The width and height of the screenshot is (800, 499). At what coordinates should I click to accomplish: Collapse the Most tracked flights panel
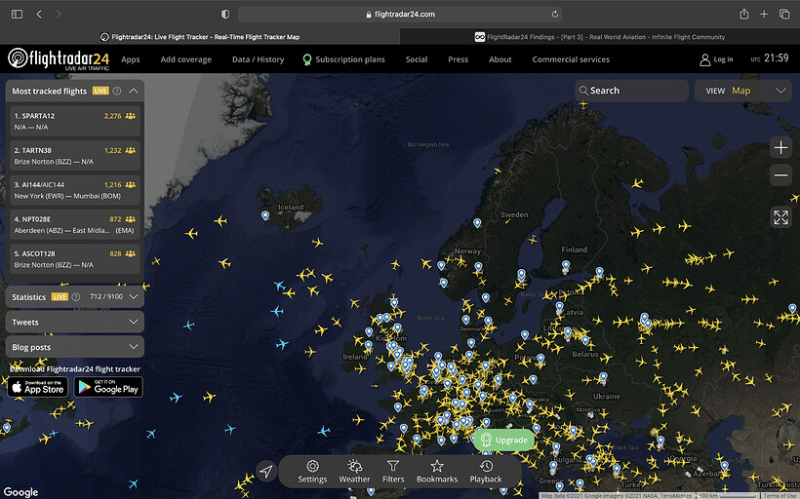click(x=134, y=91)
